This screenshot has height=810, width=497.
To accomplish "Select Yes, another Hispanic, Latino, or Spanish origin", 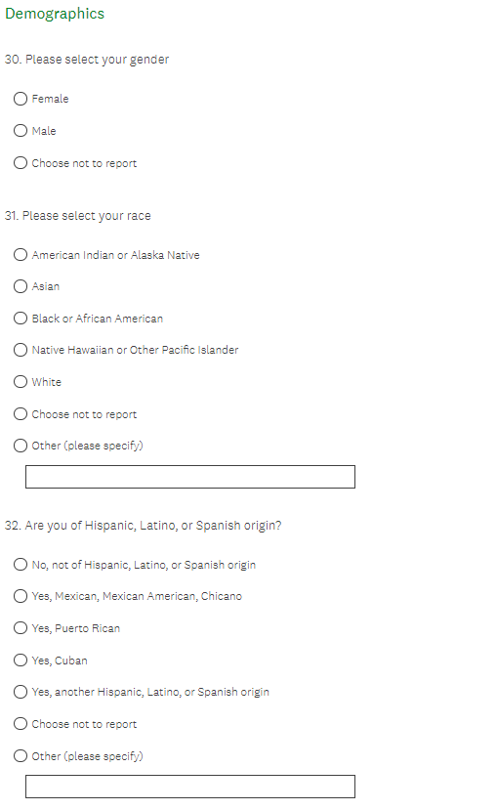I will tap(21, 692).
